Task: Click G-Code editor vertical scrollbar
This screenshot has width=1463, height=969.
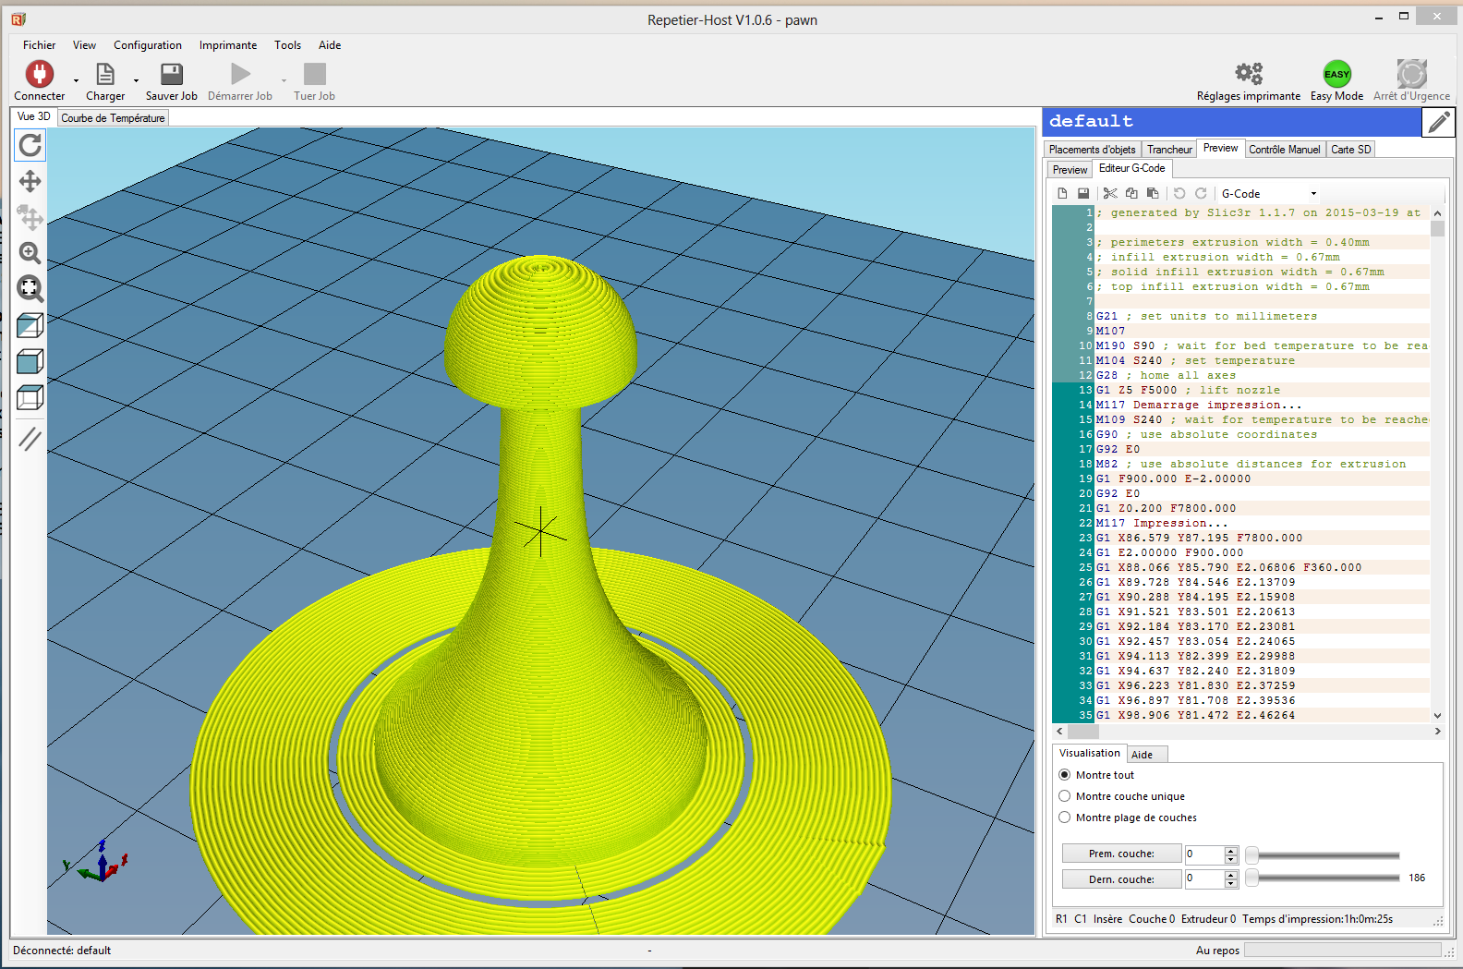Action: [1437, 464]
